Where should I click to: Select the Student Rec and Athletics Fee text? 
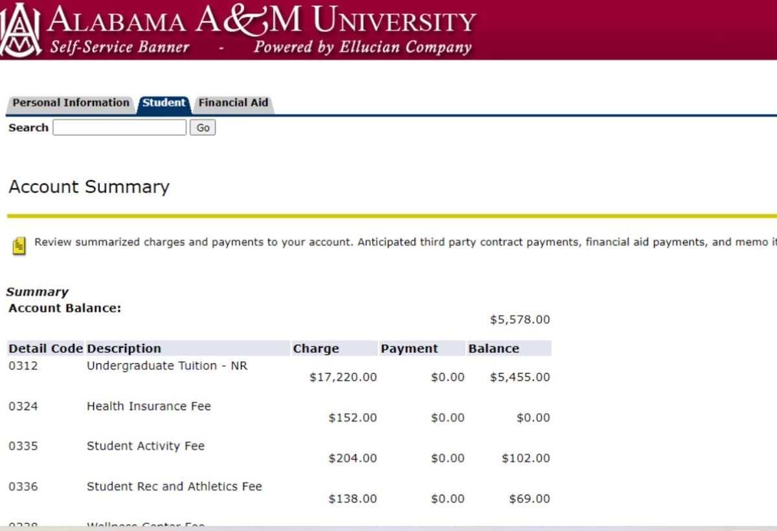click(174, 486)
